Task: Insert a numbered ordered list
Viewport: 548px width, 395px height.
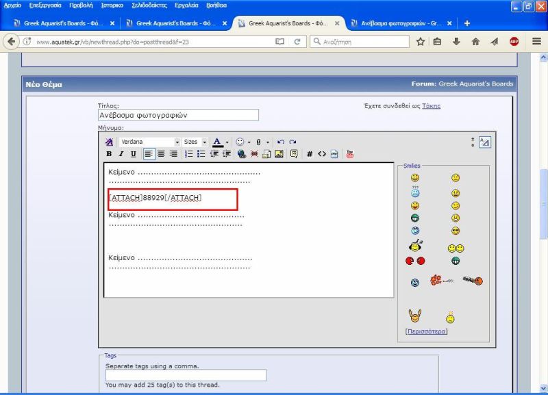Action: (189, 154)
